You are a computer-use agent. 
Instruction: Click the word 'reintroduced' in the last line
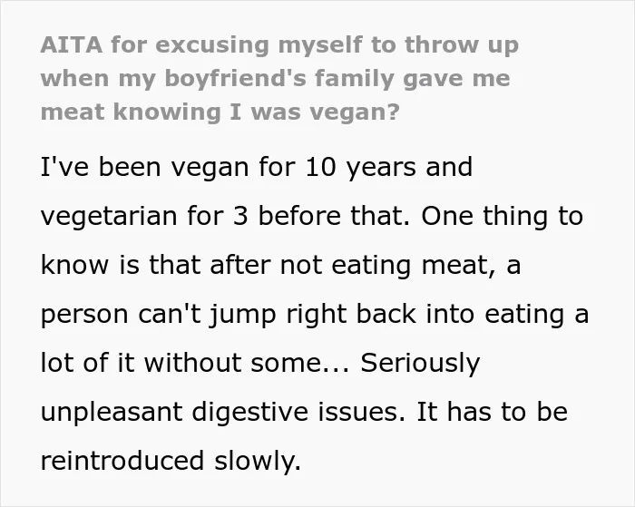(x=122, y=461)
